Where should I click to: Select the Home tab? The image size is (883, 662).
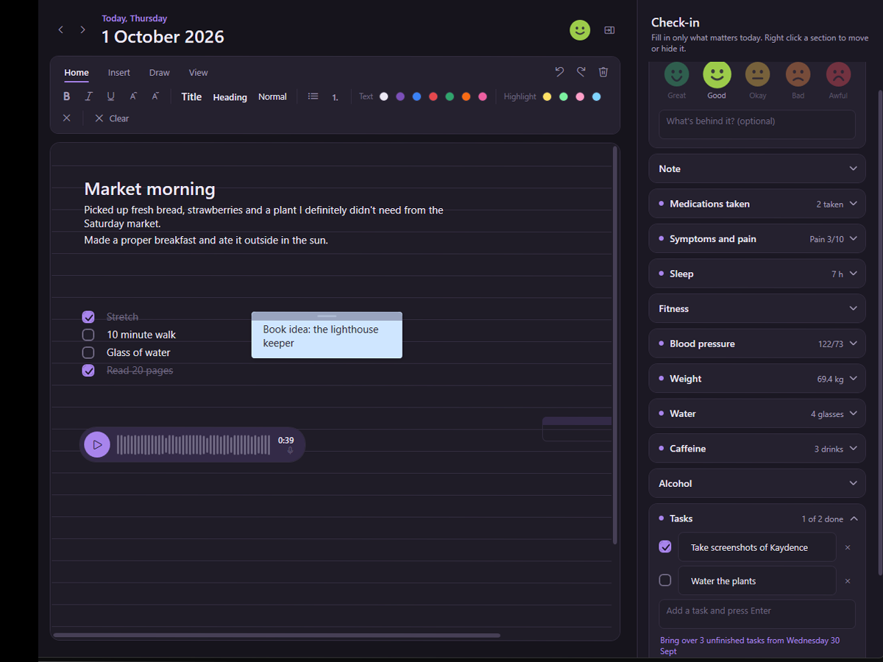click(x=77, y=73)
